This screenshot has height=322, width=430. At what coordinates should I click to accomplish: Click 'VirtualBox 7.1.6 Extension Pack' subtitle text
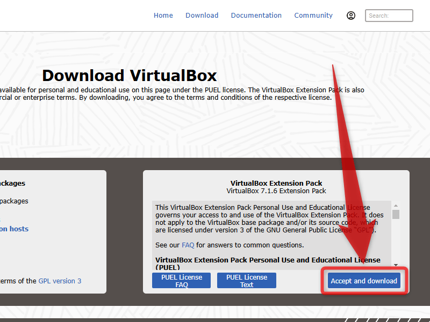pyautogui.click(x=276, y=191)
